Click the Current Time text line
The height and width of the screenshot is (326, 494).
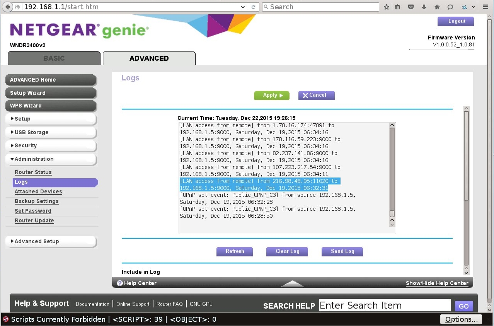click(x=237, y=118)
